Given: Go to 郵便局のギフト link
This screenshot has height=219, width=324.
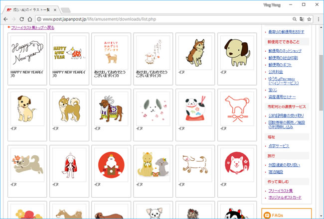Looking at the screenshot, I should (x=280, y=65).
